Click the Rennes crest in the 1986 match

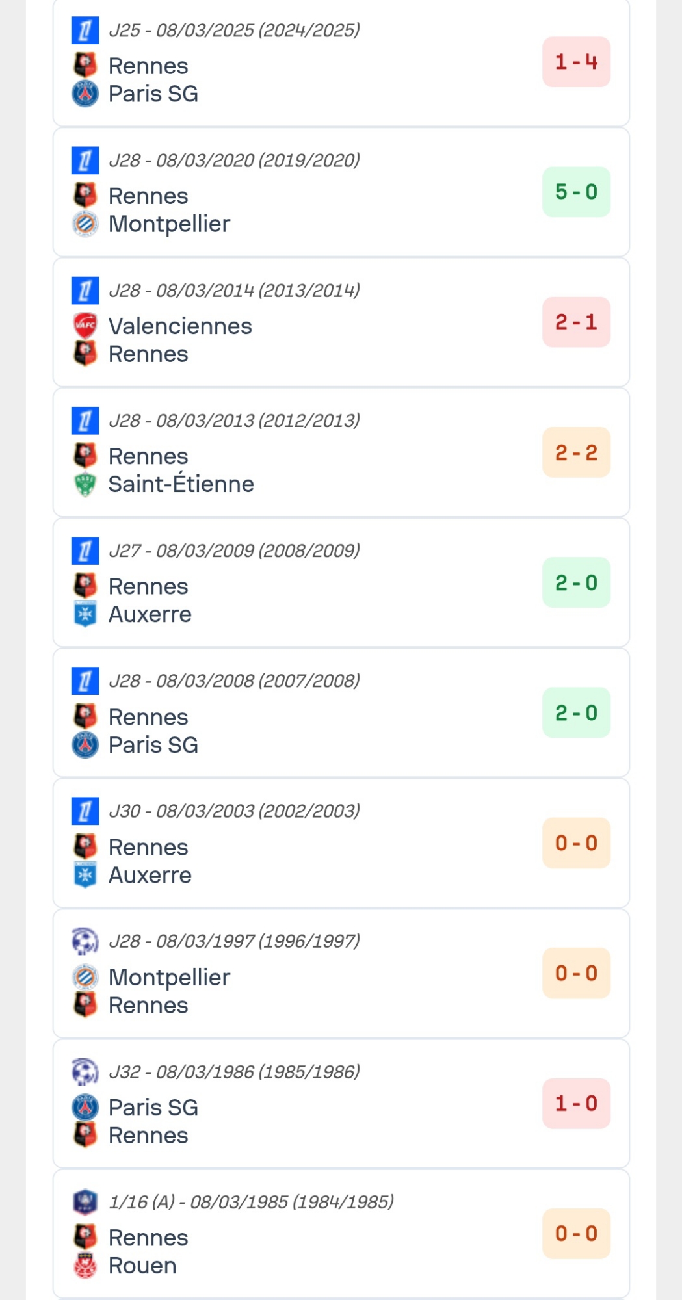(85, 1135)
